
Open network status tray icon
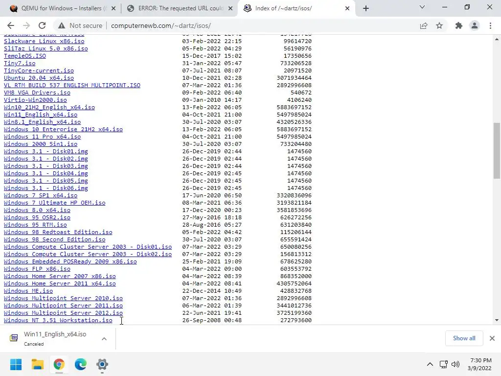pyautogui.click(x=443, y=364)
